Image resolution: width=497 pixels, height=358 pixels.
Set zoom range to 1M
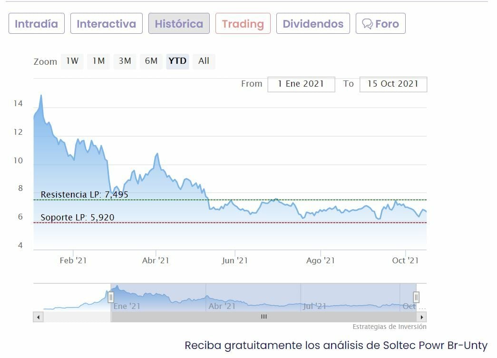pyautogui.click(x=98, y=61)
